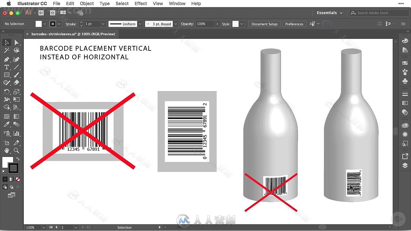This screenshot has width=411, height=231.
Task: Set paint mode to Color
Action: tap(5, 179)
